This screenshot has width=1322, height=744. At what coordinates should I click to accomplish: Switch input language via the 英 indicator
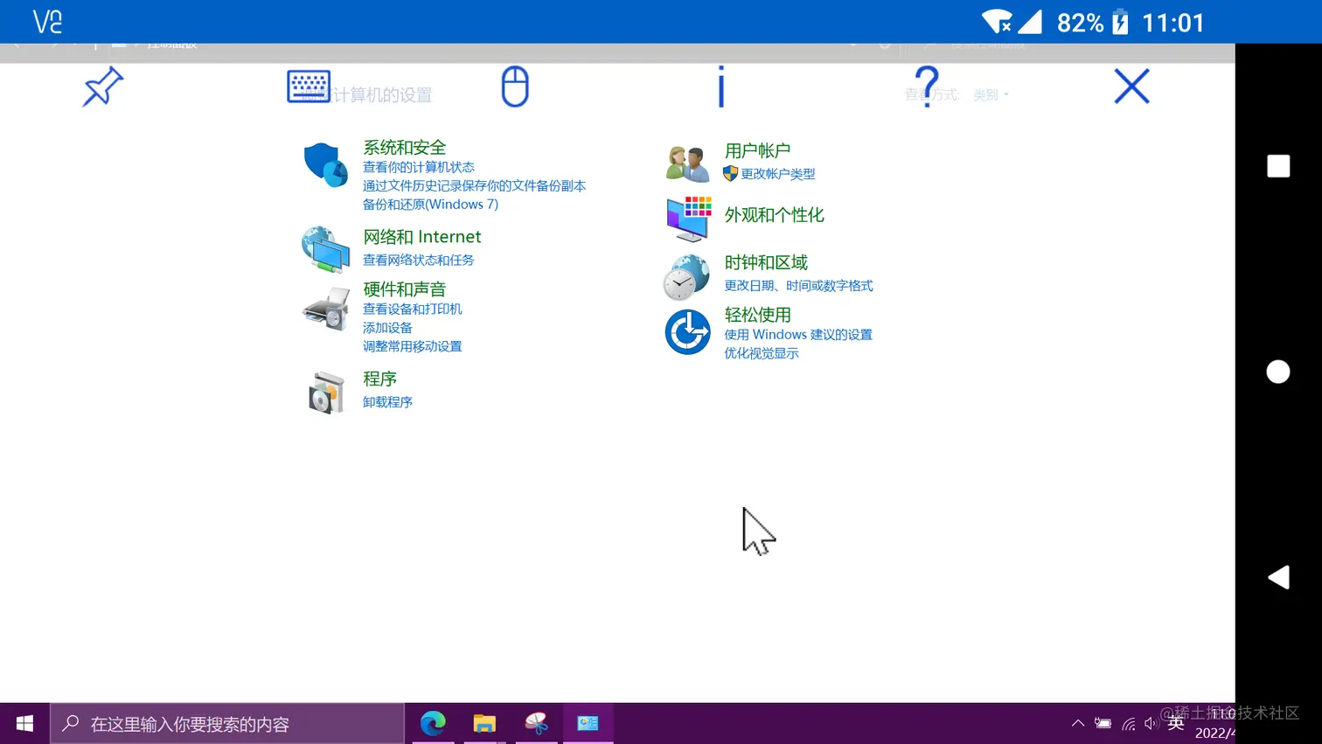click(1175, 723)
